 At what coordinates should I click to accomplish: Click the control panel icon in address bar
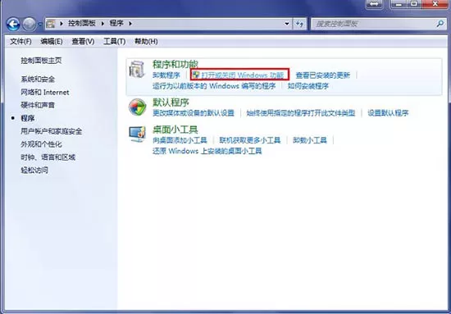pos(51,24)
